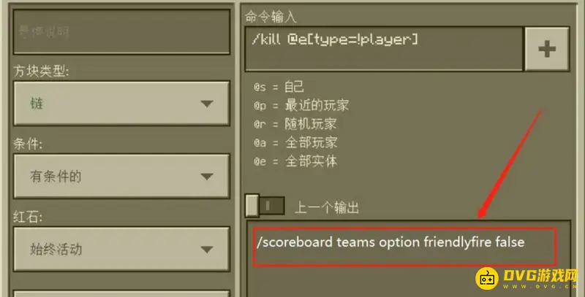Click the DVG游戏网 watermark text
Image resolution: width=585 pixels, height=297 pixels.
pos(540,275)
